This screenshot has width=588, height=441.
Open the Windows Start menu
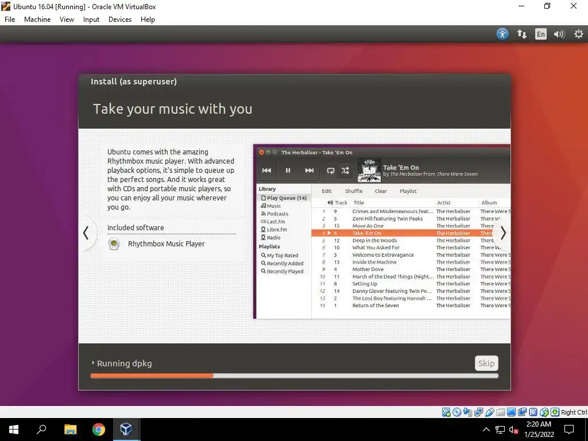point(14,430)
